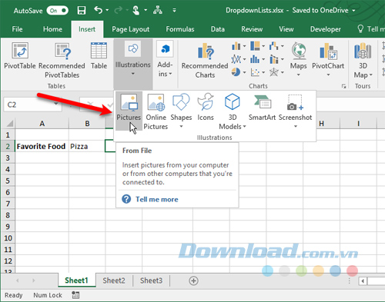Insert Column or Bar chart dropdown
385x302 pixels.
pyautogui.click(x=239, y=46)
